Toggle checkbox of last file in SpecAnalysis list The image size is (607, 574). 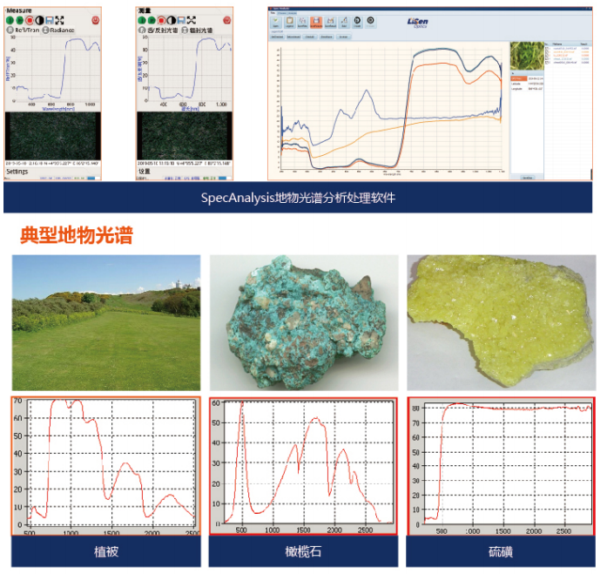(x=547, y=63)
